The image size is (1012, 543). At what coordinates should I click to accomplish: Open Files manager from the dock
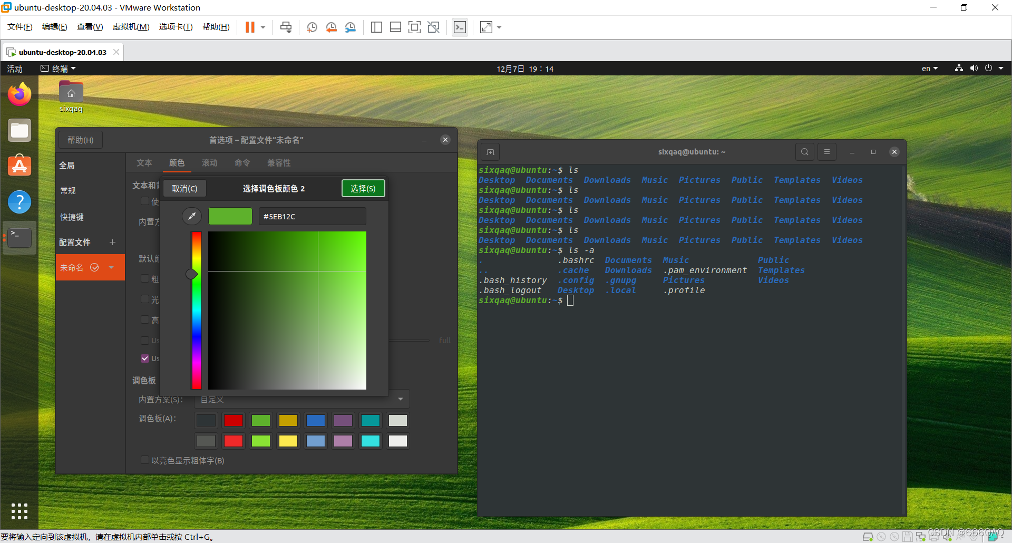(x=20, y=130)
